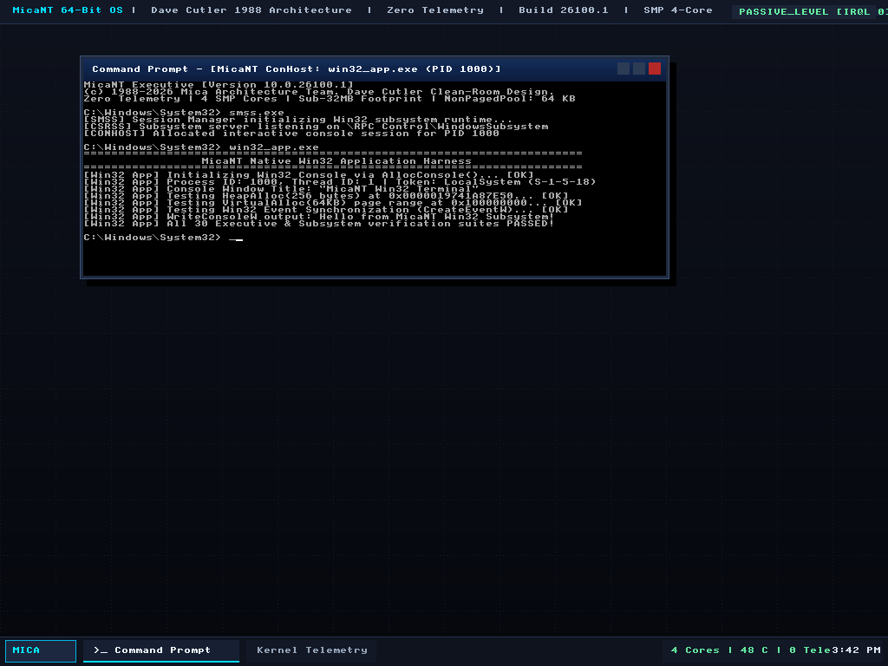Click the 0 Tele tray indicator

(810, 650)
